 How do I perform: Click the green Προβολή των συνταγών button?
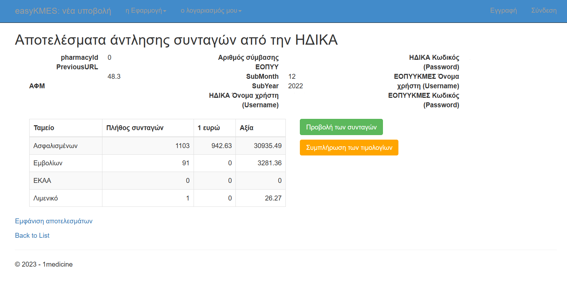coord(341,127)
